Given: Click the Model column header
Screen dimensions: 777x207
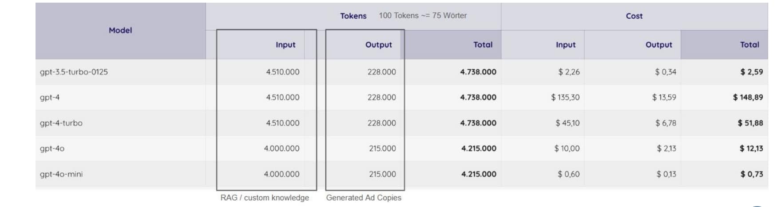Looking at the screenshot, I should tap(120, 30).
